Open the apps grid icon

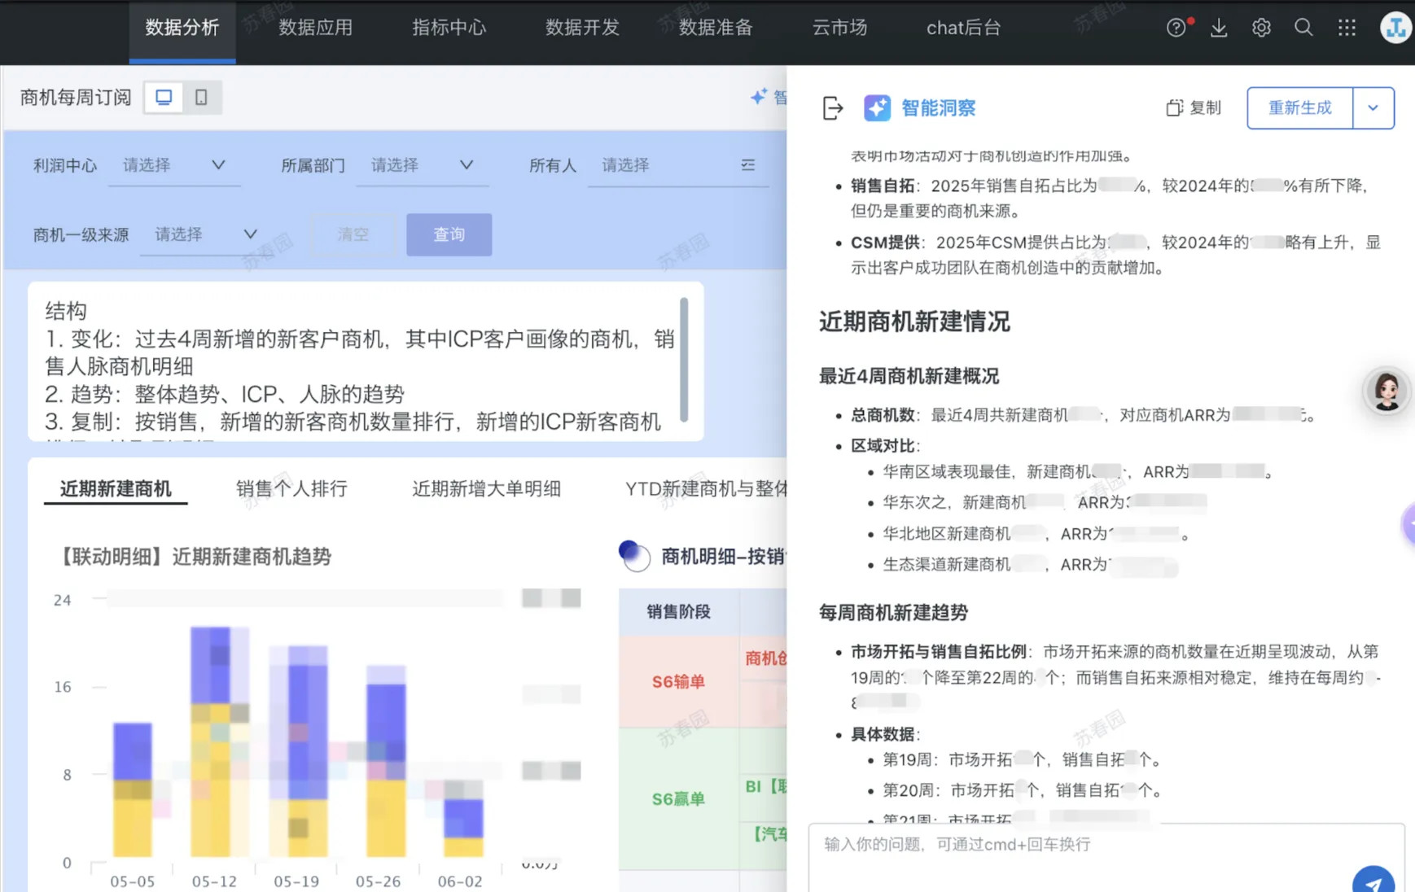1347,28
